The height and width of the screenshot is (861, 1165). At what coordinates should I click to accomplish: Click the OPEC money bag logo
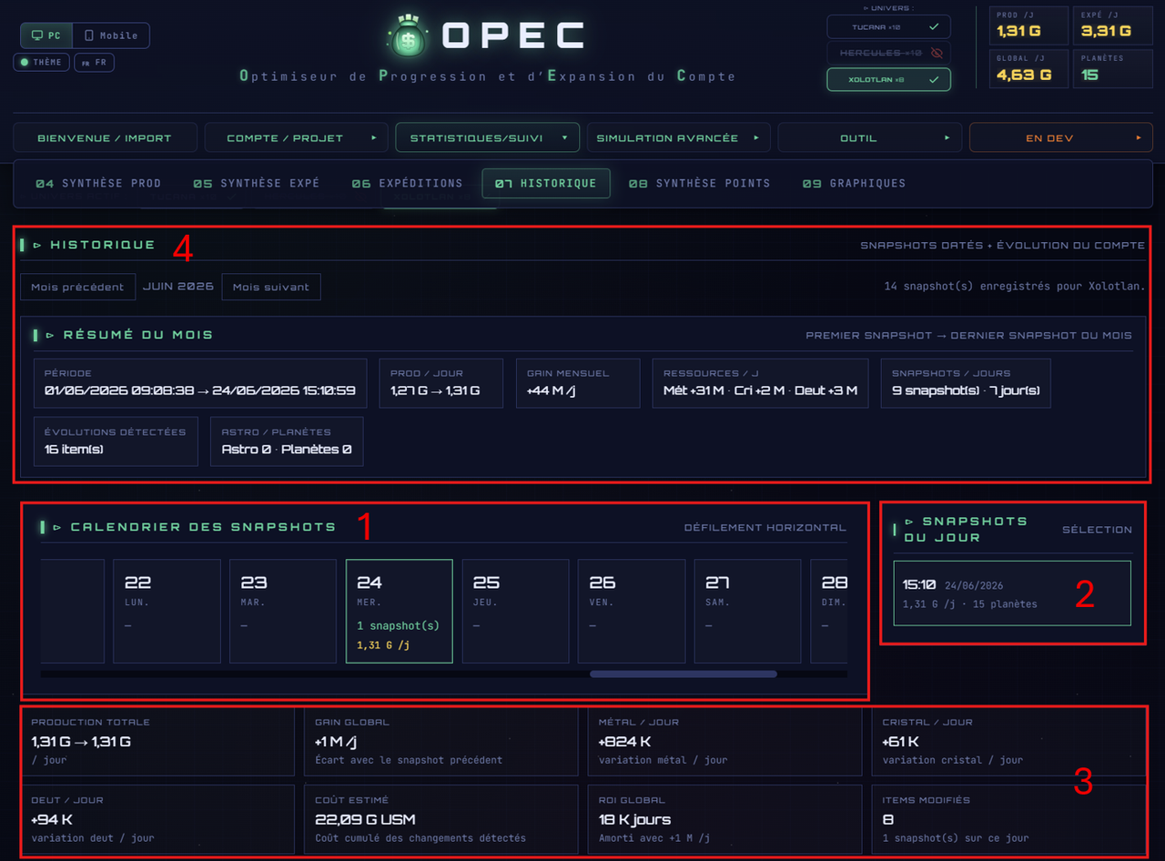pyautogui.click(x=408, y=37)
